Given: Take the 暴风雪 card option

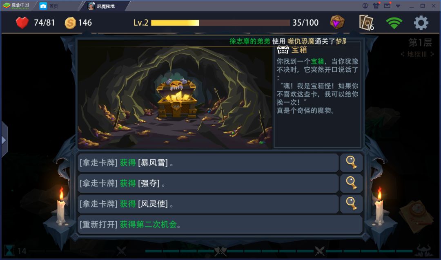Looking at the screenshot, I should pyautogui.click(x=208, y=163).
